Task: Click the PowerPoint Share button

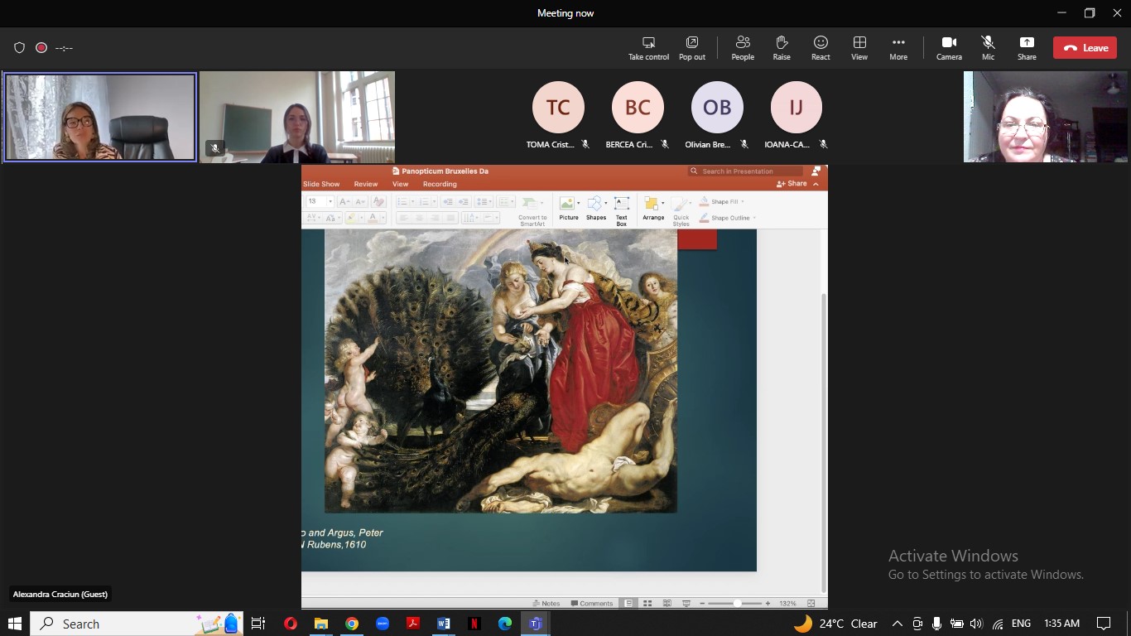Action: [x=792, y=184]
